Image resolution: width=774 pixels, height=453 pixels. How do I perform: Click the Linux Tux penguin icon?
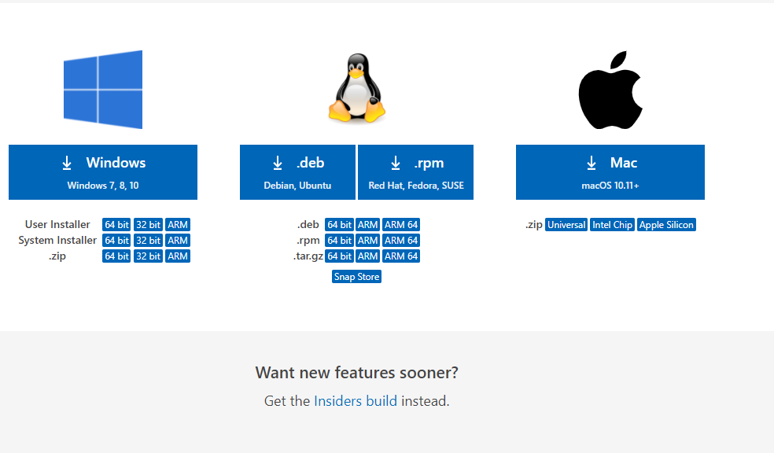(x=357, y=88)
